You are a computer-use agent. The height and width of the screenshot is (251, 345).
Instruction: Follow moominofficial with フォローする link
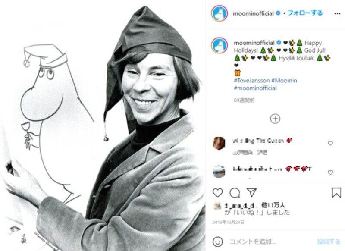tap(305, 13)
